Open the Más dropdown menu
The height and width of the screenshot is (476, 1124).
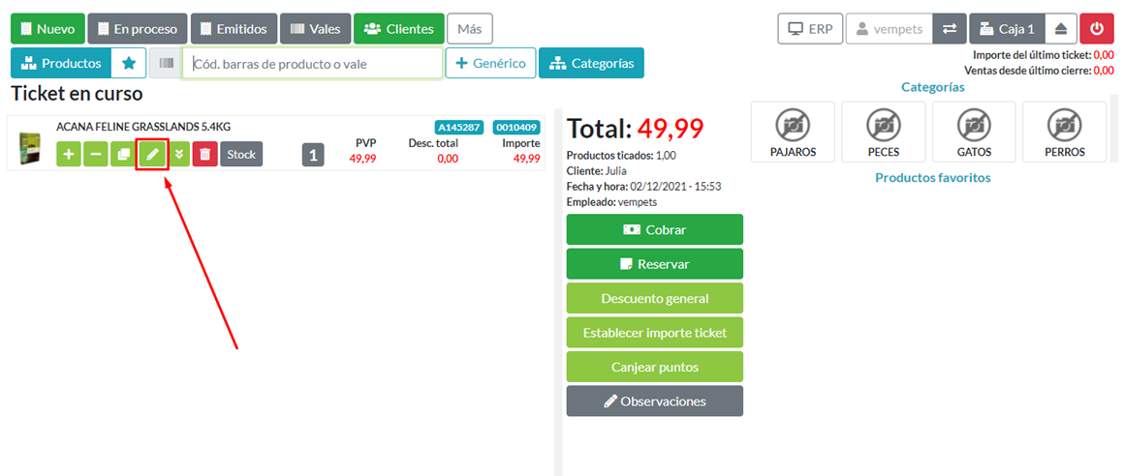tap(469, 29)
